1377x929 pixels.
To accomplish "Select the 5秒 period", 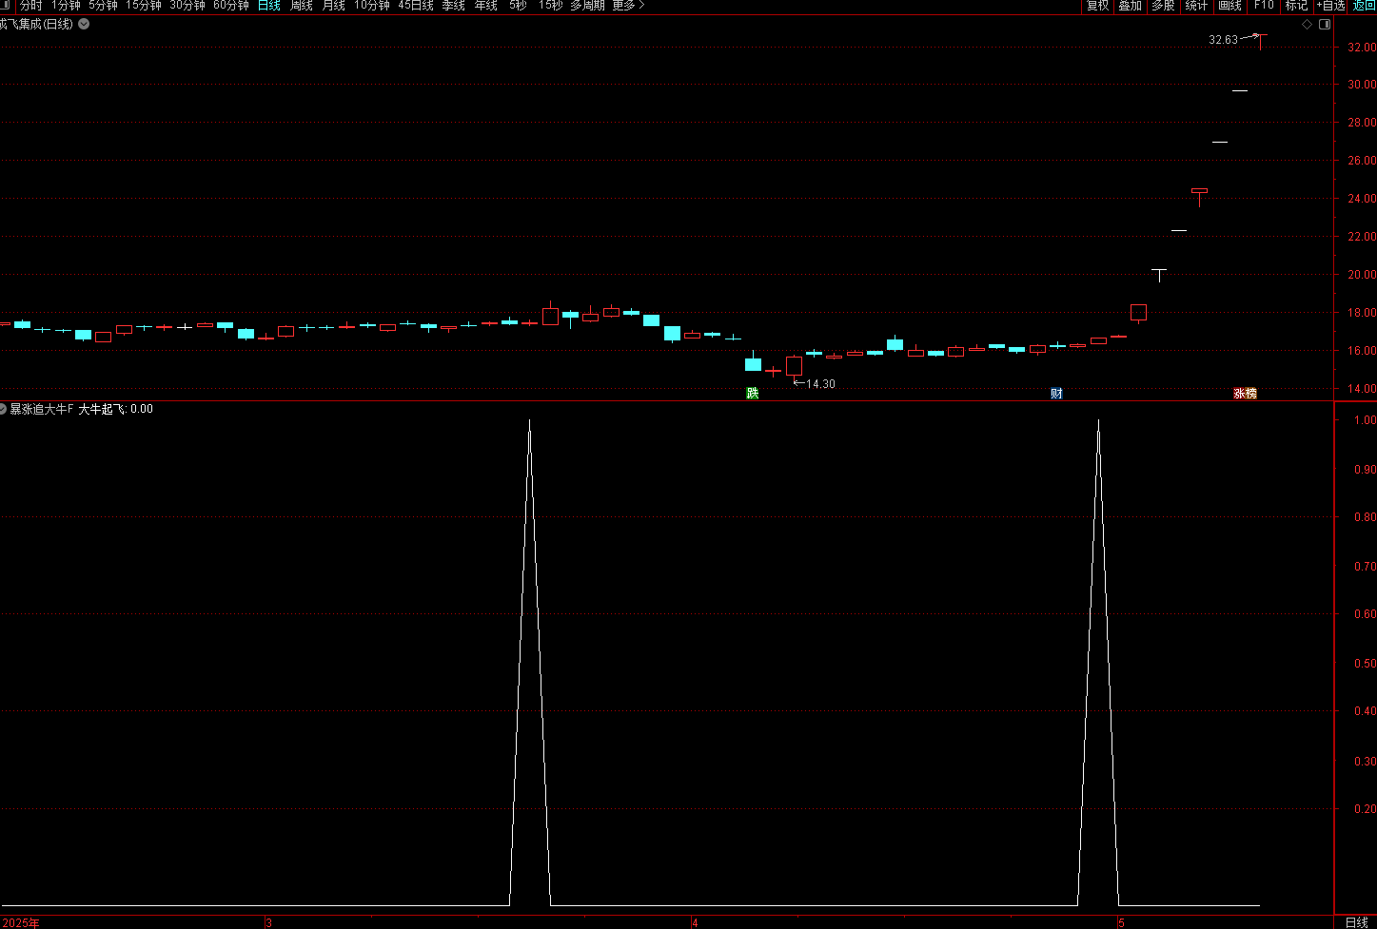I will [x=518, y=6].
